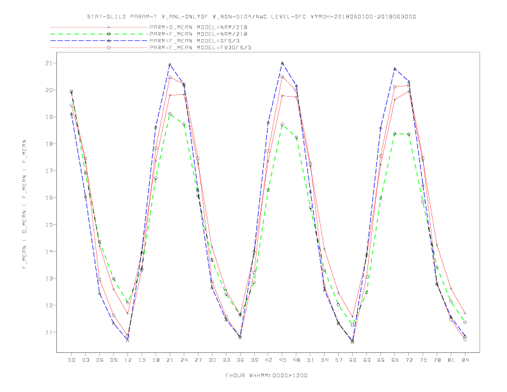The width and height of the screenshot is (507, 392).
Task: Pick the green circle point at hour 12
Action: tap(128, 303)
